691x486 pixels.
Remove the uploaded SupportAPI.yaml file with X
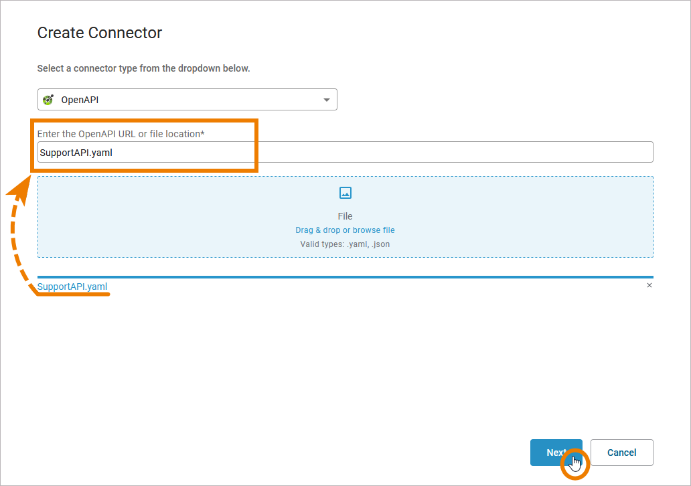(649, 285)
